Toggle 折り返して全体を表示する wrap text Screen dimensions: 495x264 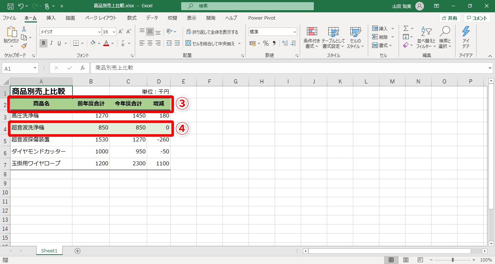coord(212,32)
